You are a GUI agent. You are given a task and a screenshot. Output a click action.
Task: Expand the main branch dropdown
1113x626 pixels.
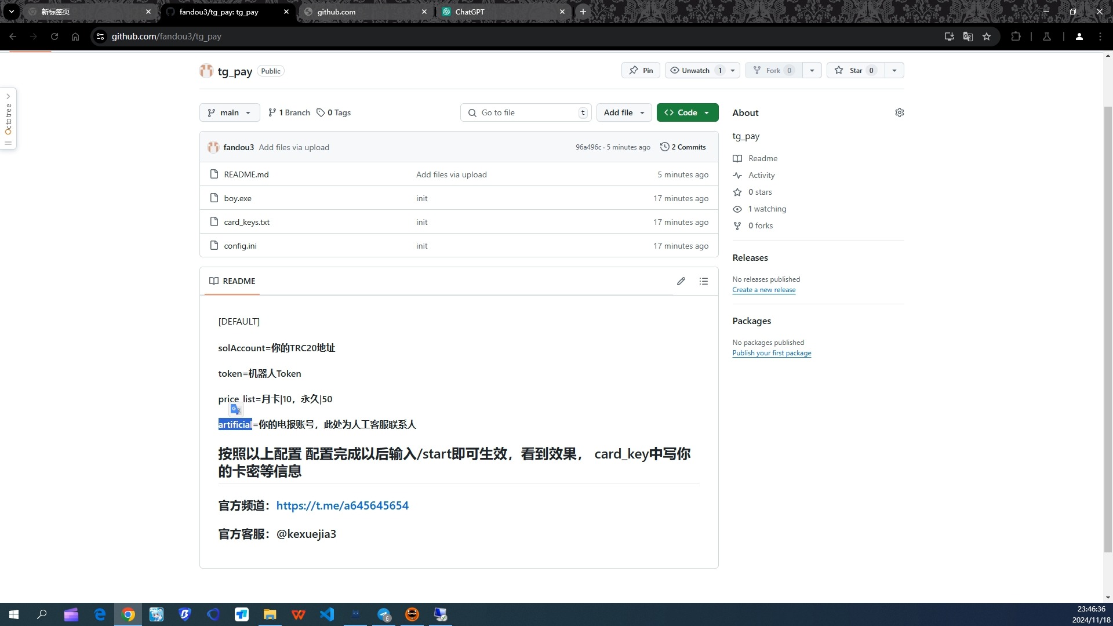click(x=230, y=113)
